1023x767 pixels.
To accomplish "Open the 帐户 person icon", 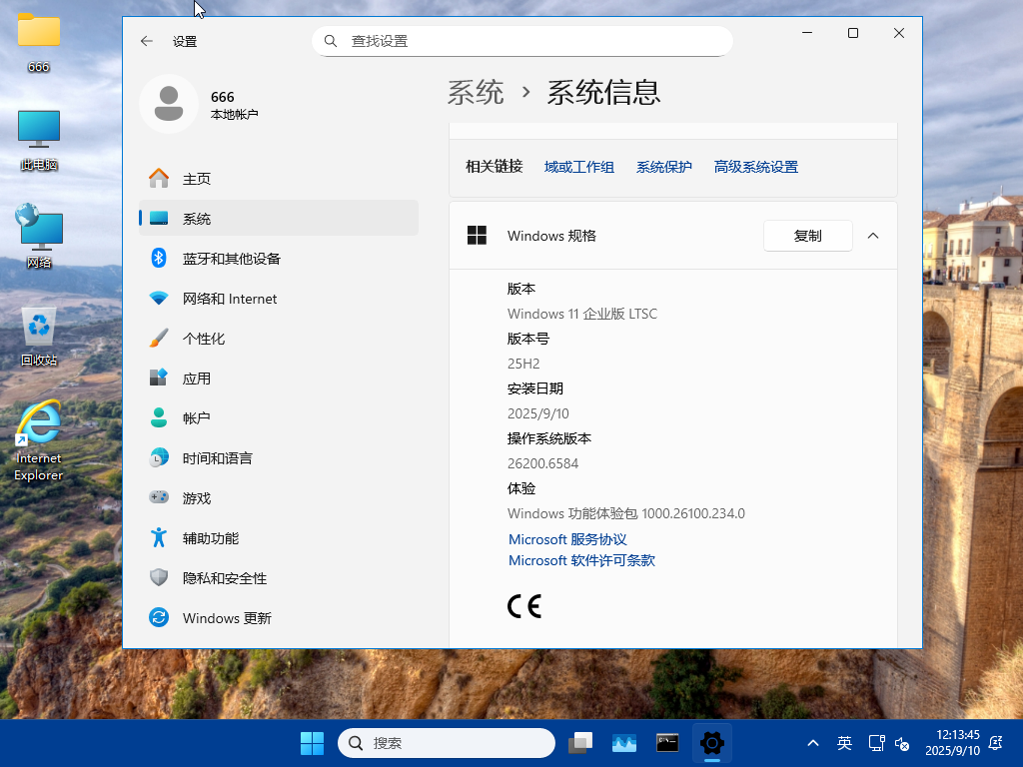I will coord(159,417).
